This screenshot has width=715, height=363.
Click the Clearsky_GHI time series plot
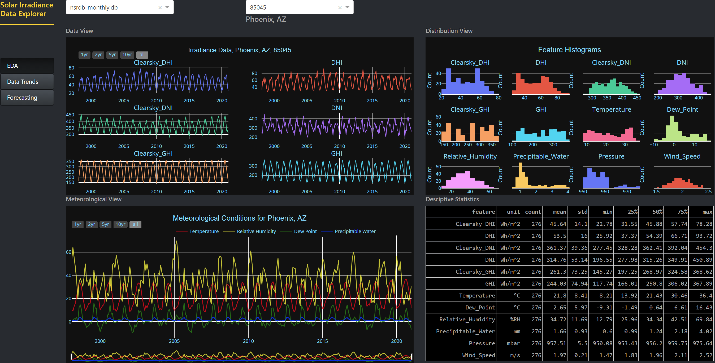pos(153,171)
